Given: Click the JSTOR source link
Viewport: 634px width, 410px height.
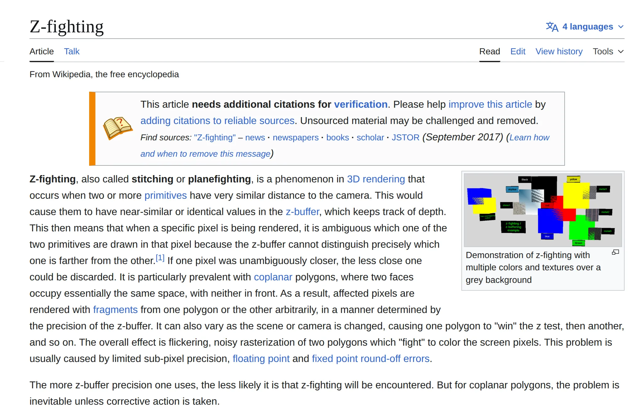Looking at the screenshot, I should pyautogui.click(x=405, y=137).
